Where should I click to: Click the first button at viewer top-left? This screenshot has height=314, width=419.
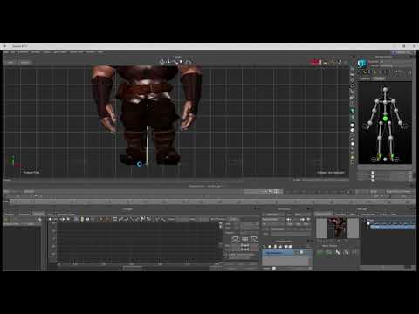tap(10, 62)
